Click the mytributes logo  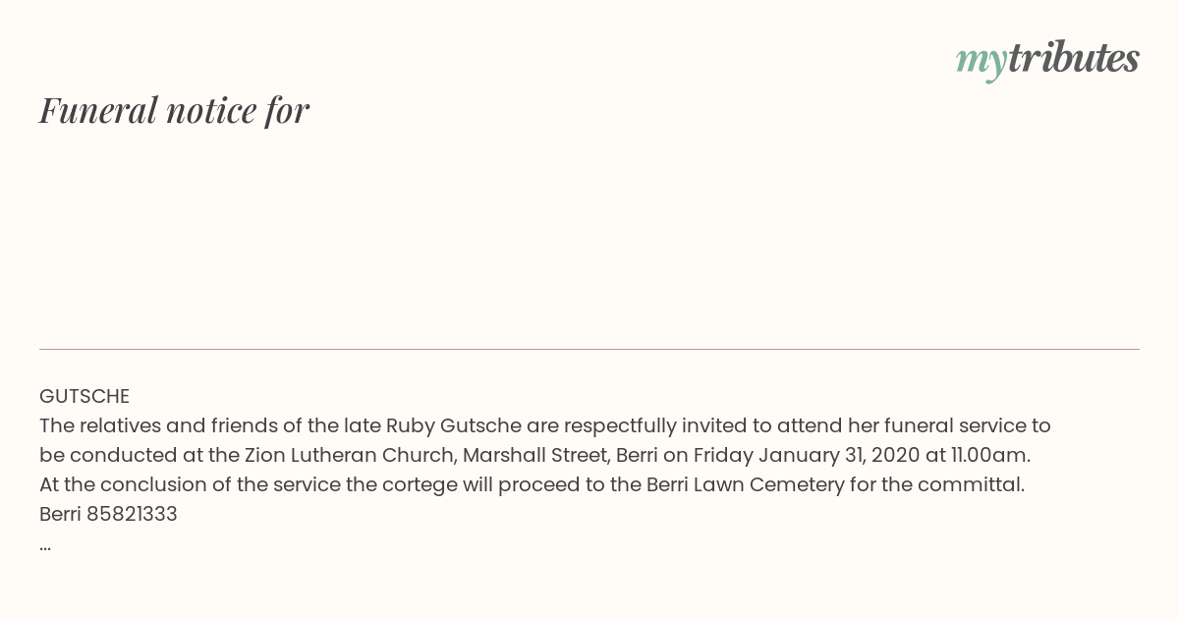(x=1047, y=59)
